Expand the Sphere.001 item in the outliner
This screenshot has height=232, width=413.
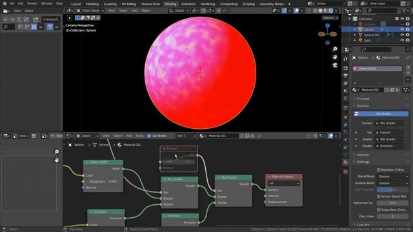[355, 35]
